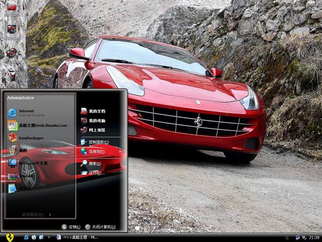Open Notepad entry in the Start menu
The image size is (322, 242).
pos(20,188)
